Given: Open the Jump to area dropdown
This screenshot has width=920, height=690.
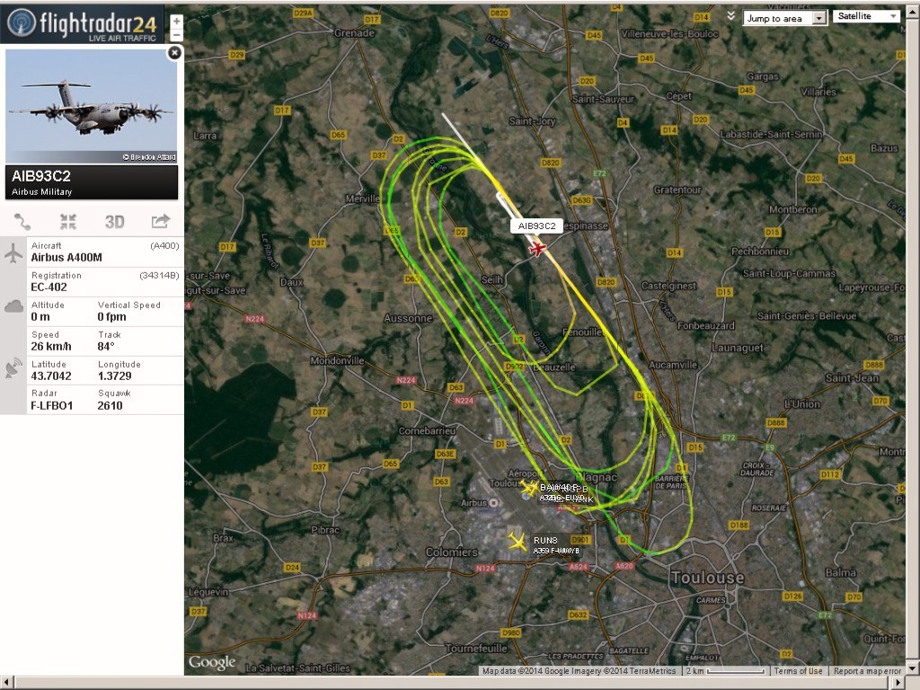Looking at the screenshot, I should point(785,18).
